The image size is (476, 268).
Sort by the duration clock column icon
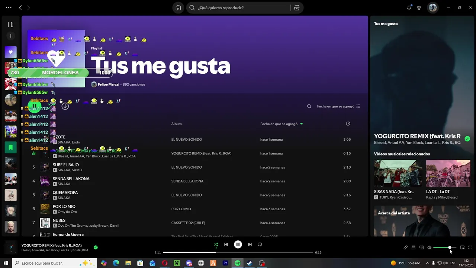pyautogui.click(x=348, y=124)
